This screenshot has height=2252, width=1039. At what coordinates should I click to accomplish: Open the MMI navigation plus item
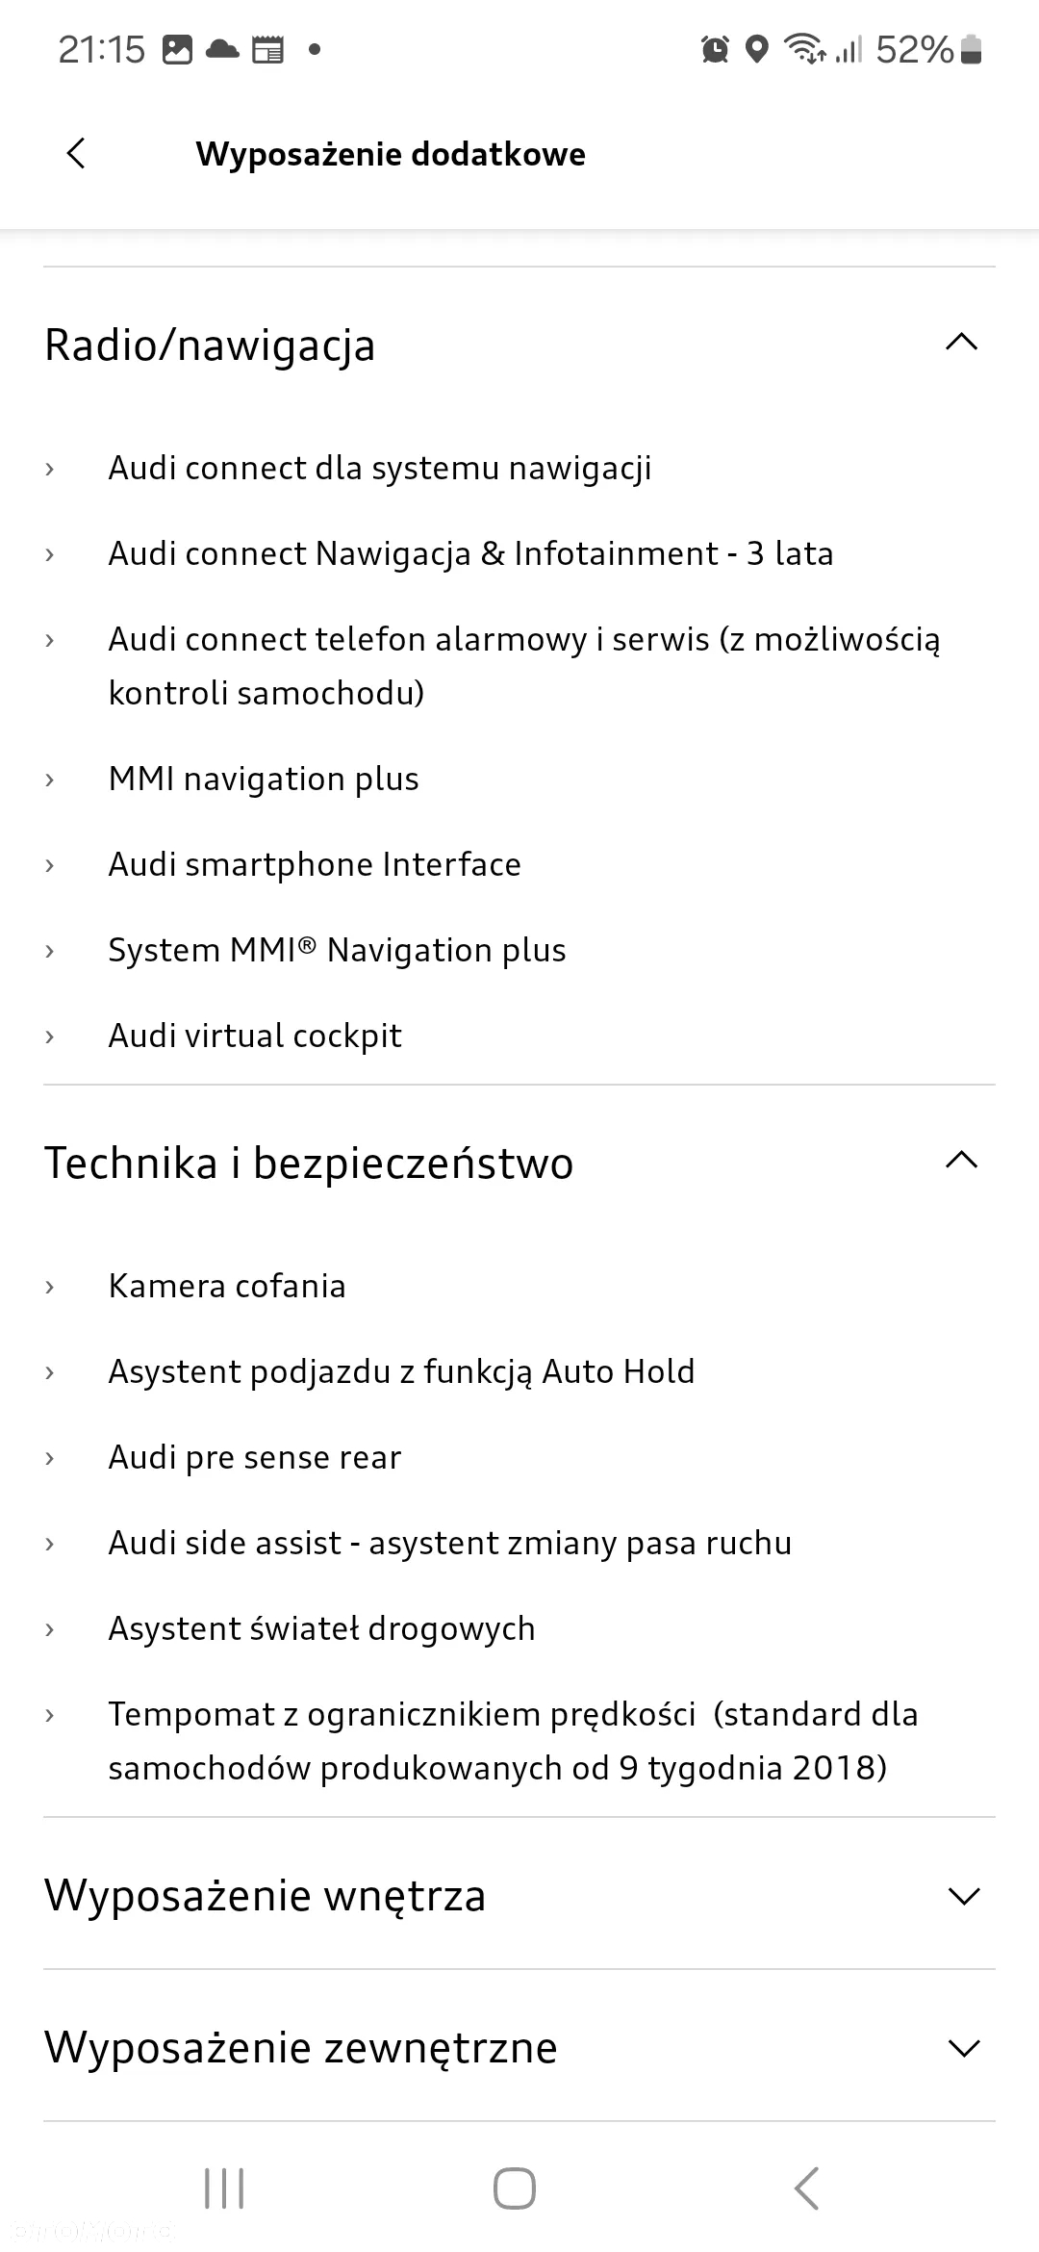point(264,779)
